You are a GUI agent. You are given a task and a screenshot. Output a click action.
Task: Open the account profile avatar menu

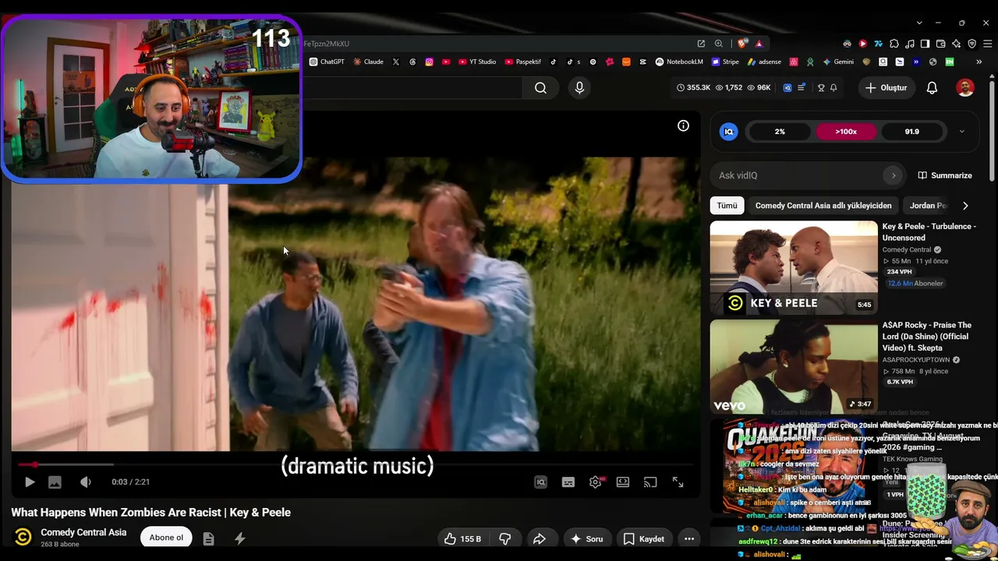[x=965, y=88]
